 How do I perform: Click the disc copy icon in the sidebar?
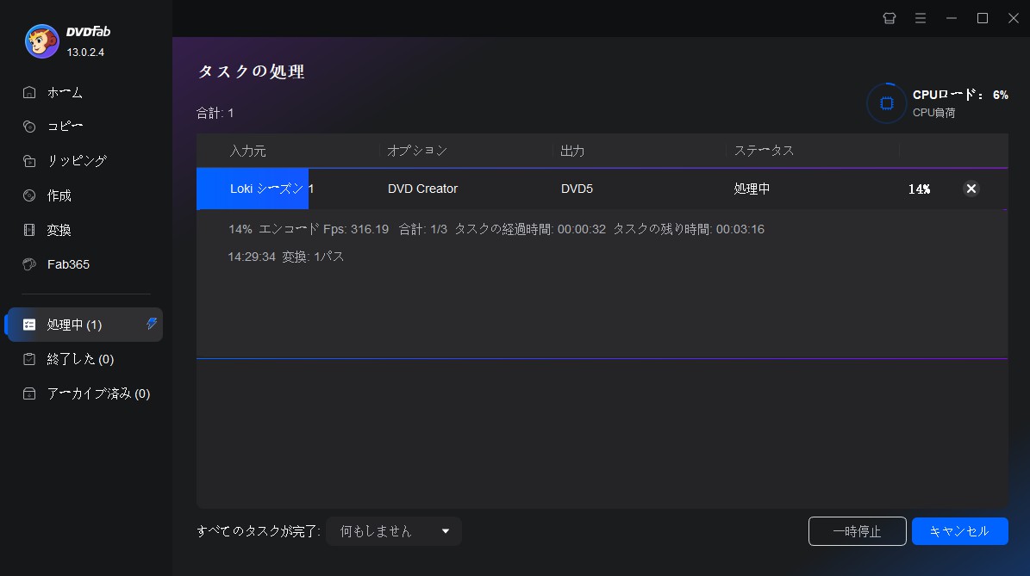[x=29, y=127]
